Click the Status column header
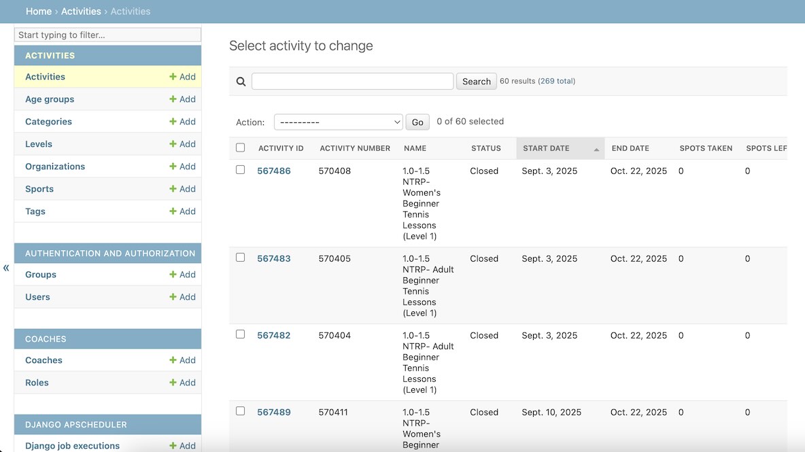Screen dimensions: 805x452 (x=485, y=147)
